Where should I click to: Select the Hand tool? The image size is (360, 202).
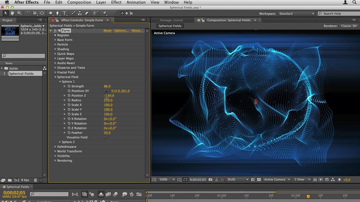click(x=12, y=13)
